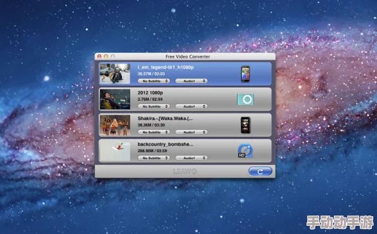This screenshot has height=234, width=377.
Task: Select the Shakira Waka Waka thumbnail
Action: point(115,125)
